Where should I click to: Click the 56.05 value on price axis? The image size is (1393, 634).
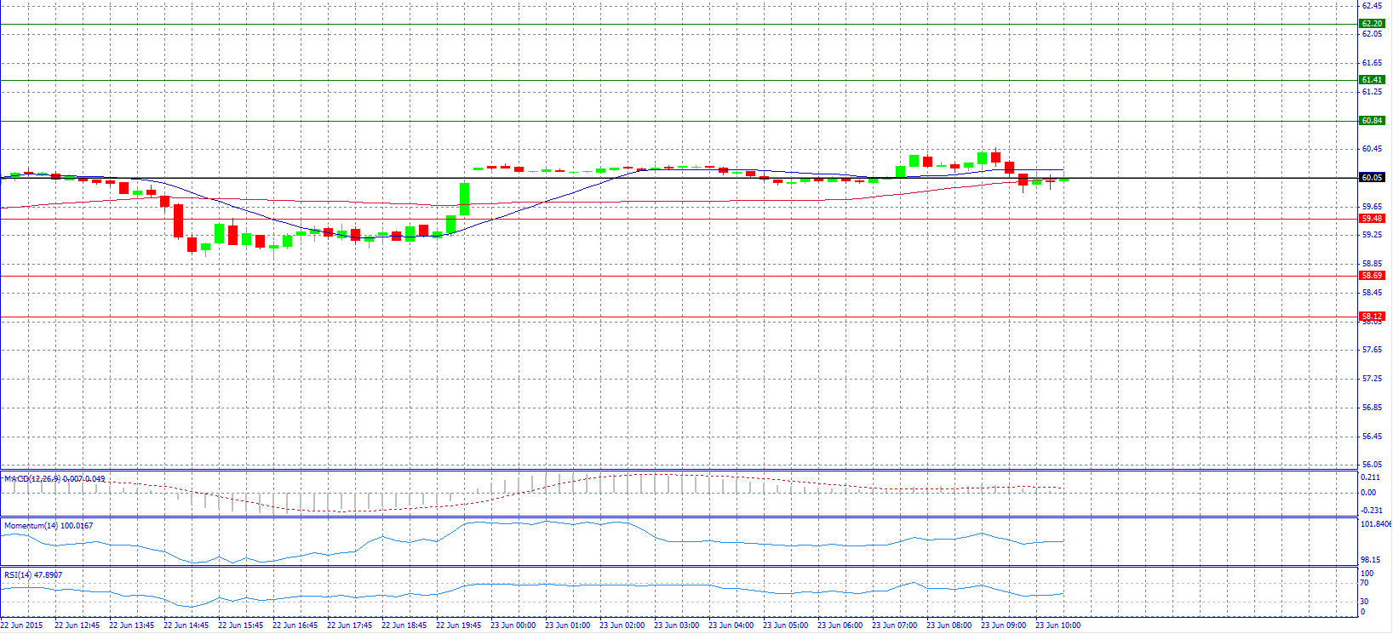1372,465
